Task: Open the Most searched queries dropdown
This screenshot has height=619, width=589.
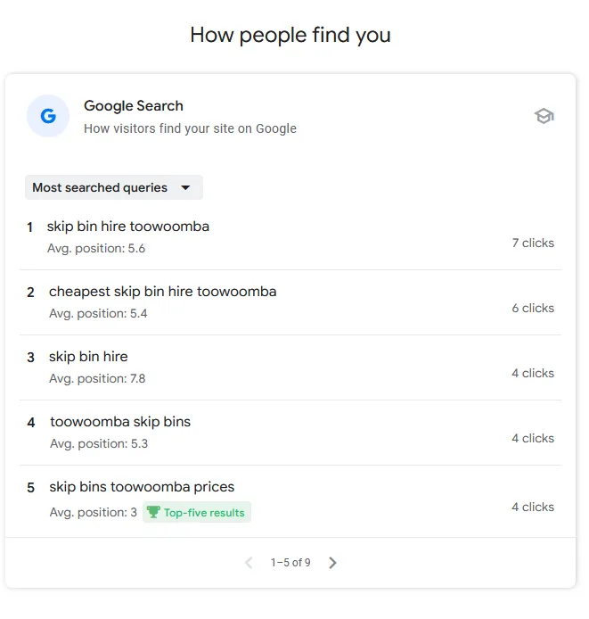Action: pos(114,187)
